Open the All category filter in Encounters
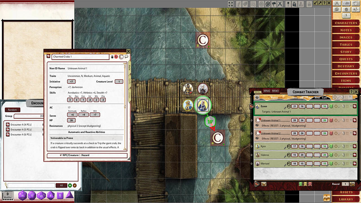 [x=61, y=185]
